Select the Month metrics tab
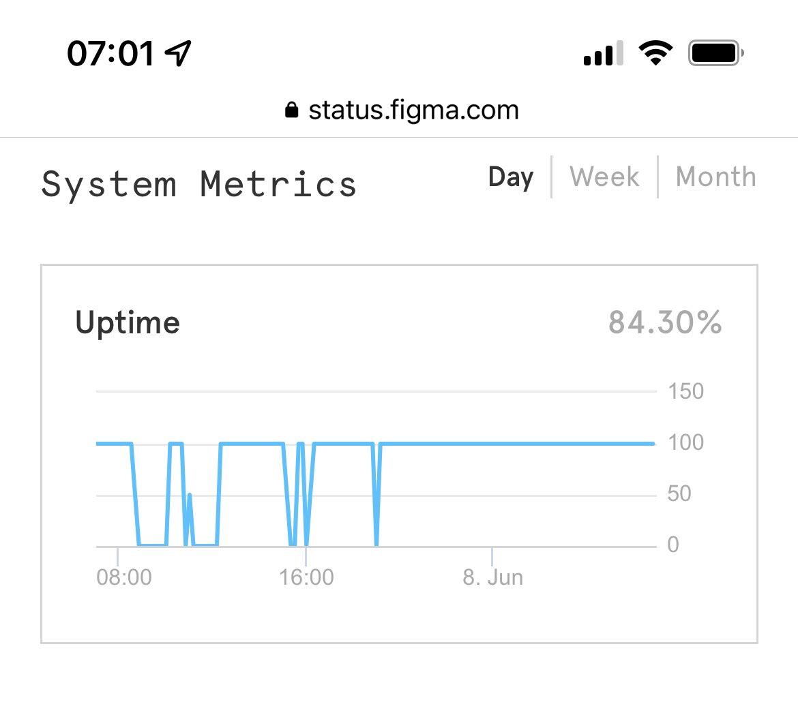Image resolution: width=798 pixels, height=715 pixels. (715, 177)
